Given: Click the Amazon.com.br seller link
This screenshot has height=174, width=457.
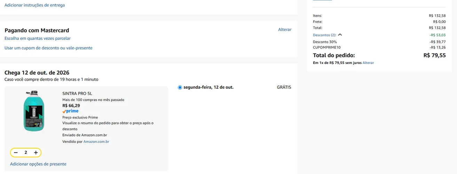Looking at the screenshot, I should [96, 142].
